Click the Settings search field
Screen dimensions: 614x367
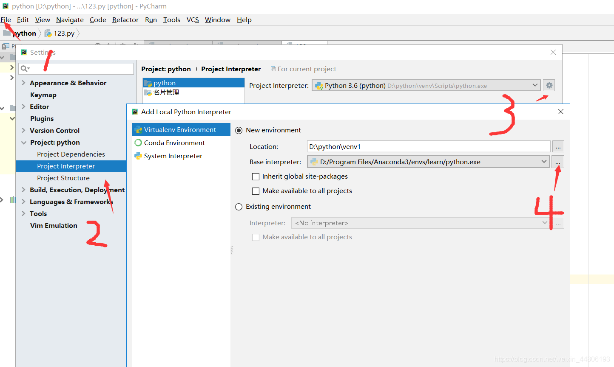pyautogui.click(x=76, y=69)
